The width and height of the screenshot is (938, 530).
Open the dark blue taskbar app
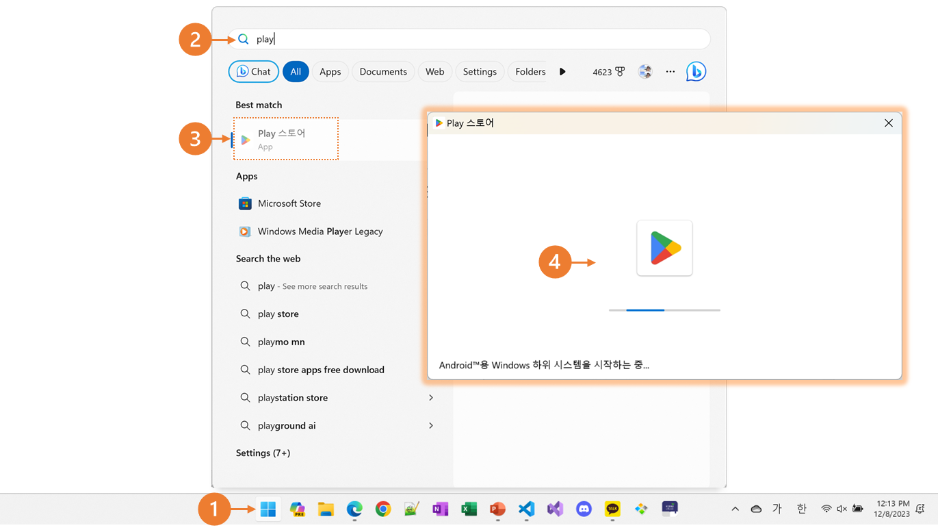[670, 507]
